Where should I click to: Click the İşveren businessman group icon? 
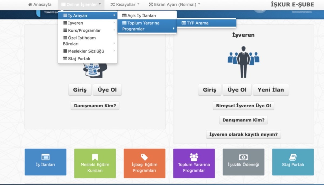coord(244,62)
